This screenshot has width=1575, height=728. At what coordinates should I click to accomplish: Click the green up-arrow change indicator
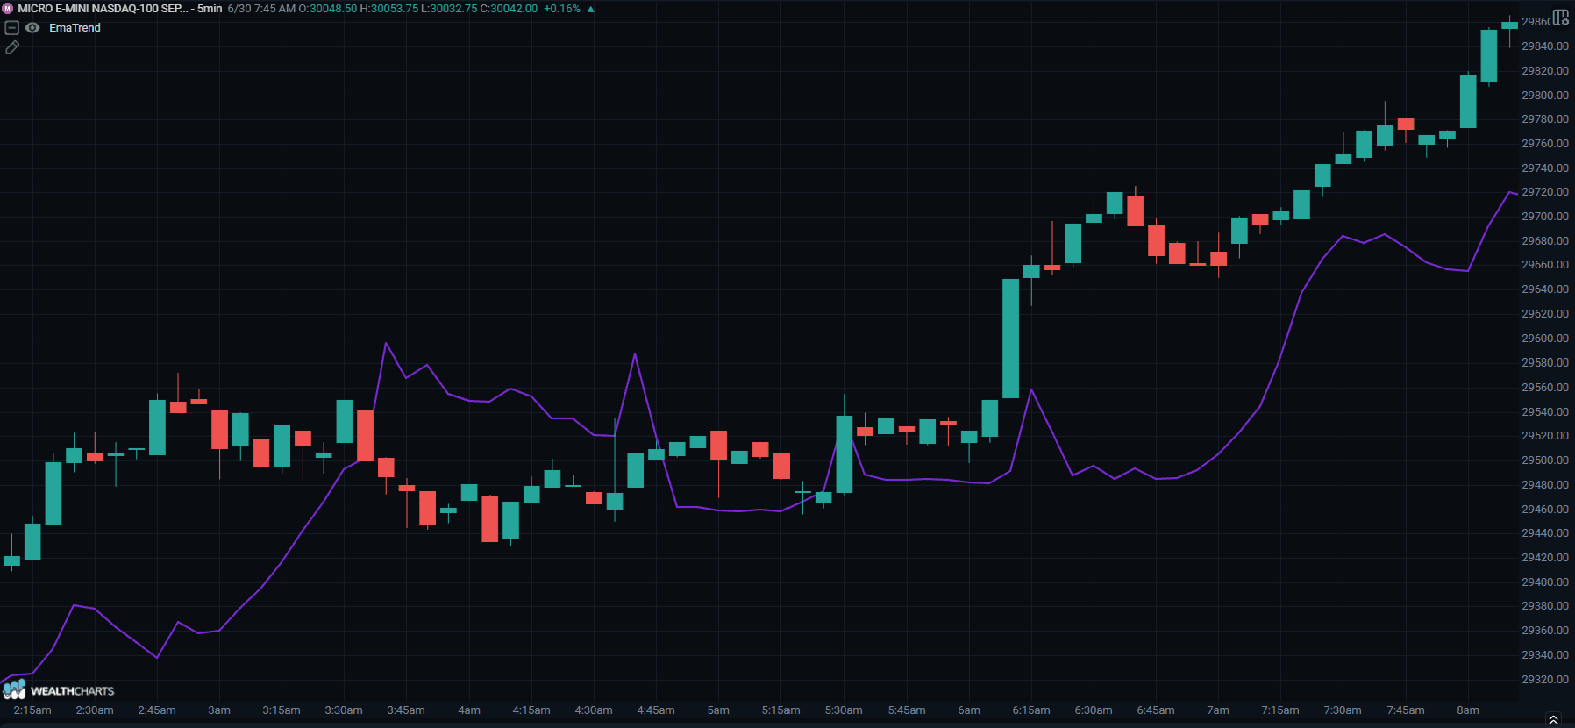[x=591, y=9]
